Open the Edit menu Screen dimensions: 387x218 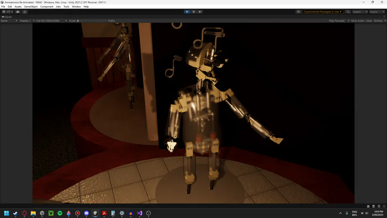pos(10,6)
